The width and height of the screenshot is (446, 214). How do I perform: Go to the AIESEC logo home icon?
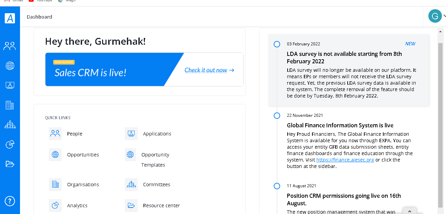[10, 18]
